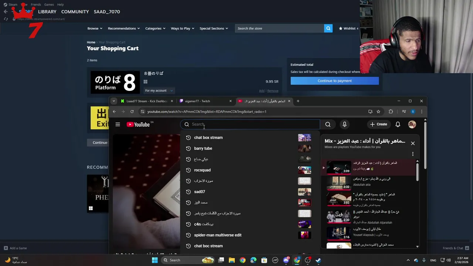Open the YouTube hamburger guide menu
The height and width of the screenshot is (266, 473).
pos(118,125)
